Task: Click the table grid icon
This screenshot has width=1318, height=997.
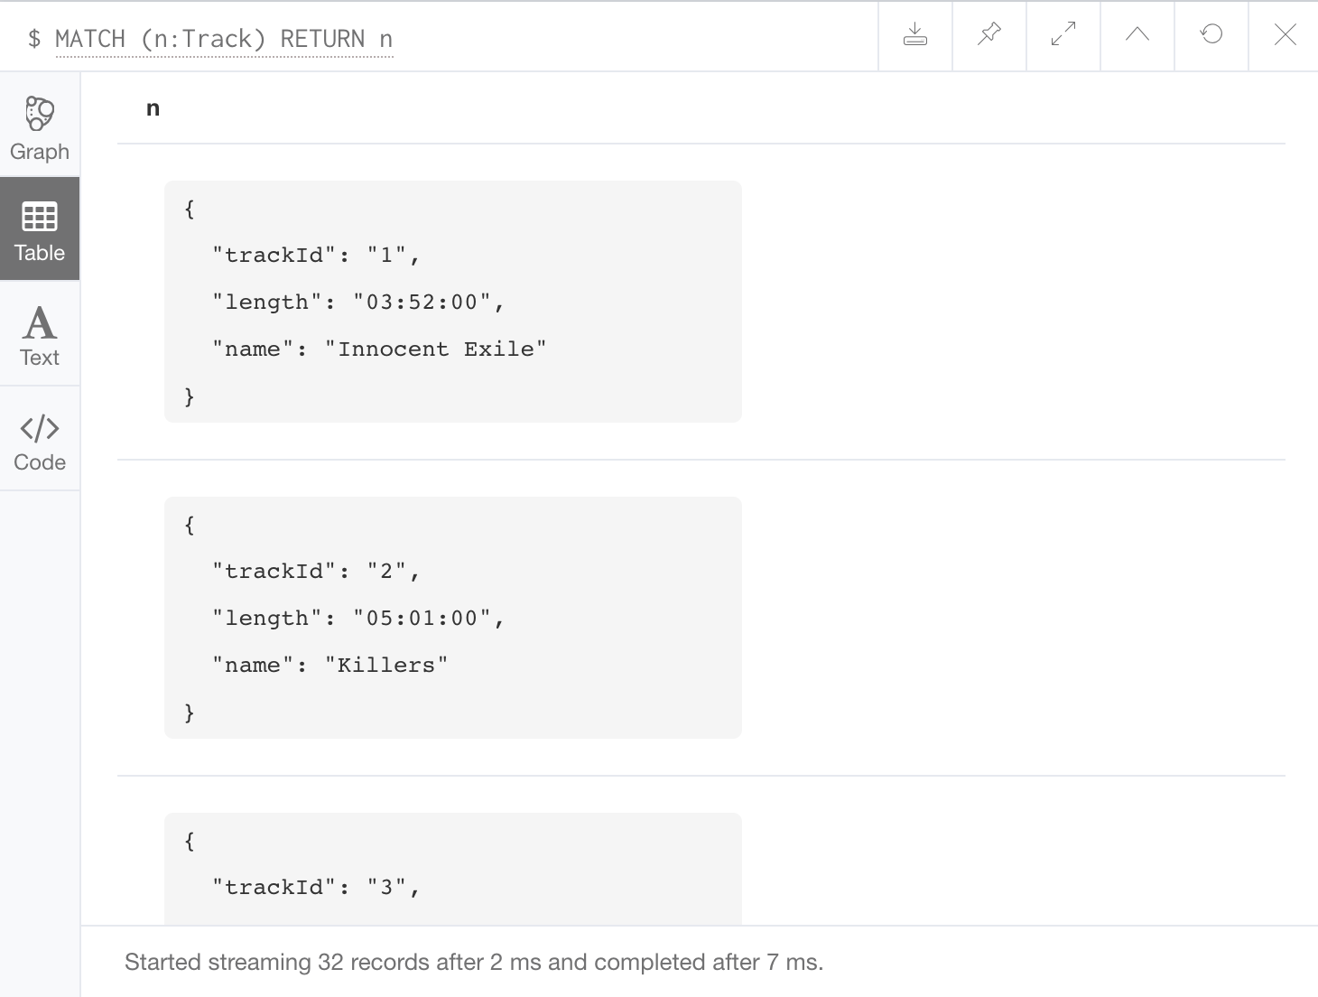Action: click(40, 217)
